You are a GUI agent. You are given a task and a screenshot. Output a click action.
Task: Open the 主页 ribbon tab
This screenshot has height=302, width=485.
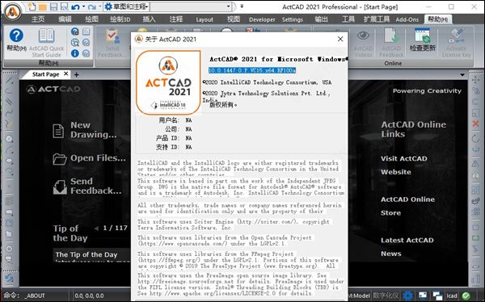pos(38,19)
